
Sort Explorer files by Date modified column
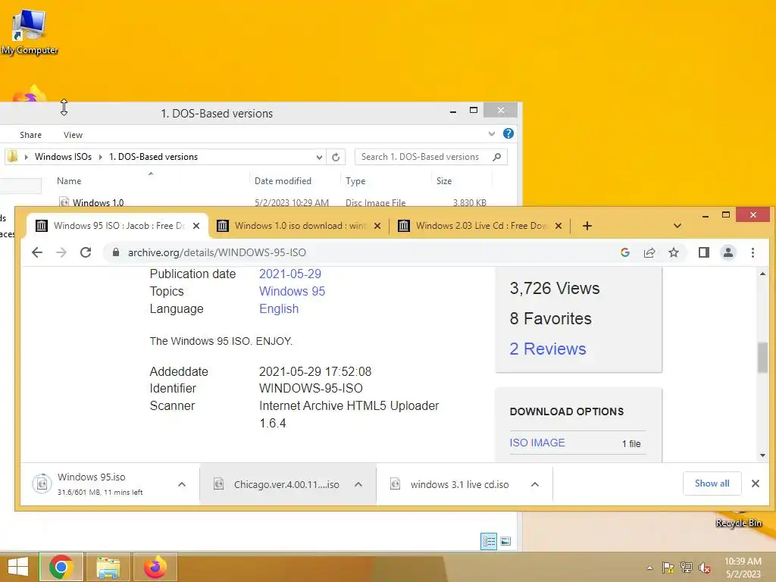point(283,181)
